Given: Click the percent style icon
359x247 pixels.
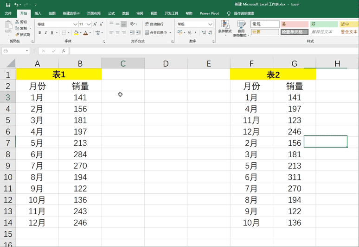Looking at the screenshot, I should tap(190, 33).
